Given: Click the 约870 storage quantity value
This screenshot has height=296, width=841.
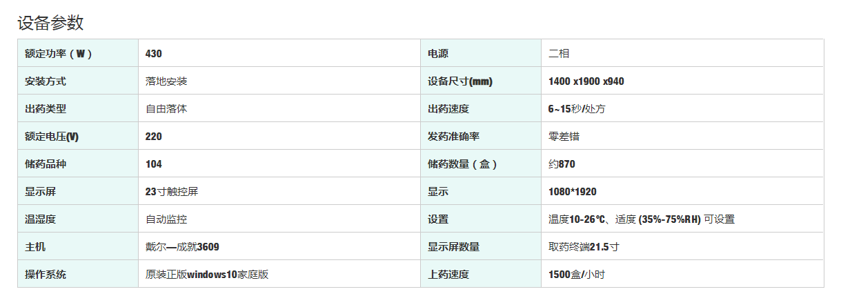Looking at the screenshot, I should [562, 164].
